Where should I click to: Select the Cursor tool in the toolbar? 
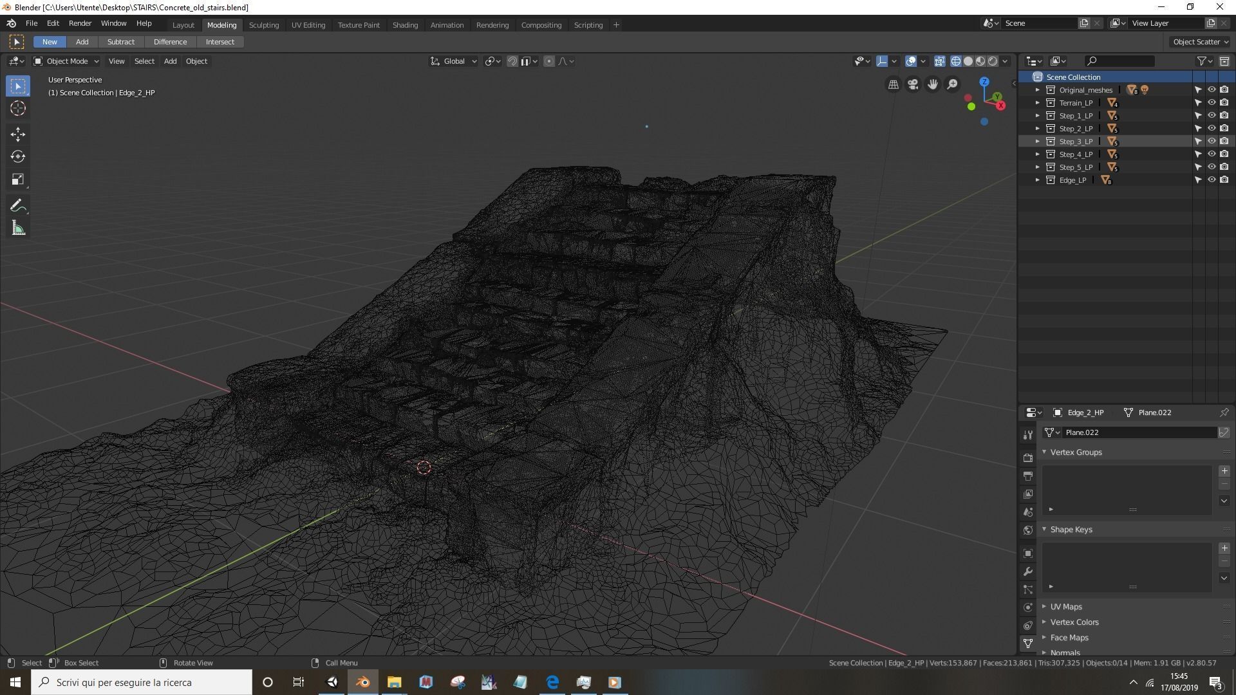point(18,108)
